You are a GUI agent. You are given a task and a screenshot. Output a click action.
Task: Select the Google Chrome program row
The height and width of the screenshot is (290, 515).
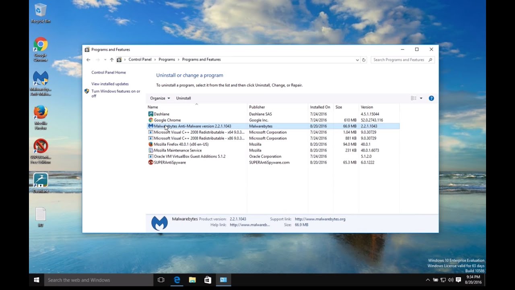[273, 120]
